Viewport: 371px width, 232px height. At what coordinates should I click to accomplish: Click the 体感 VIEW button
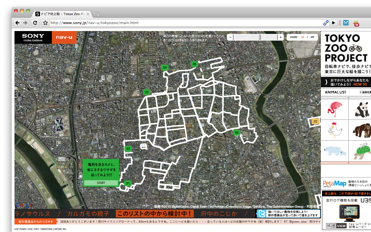point(336,225)
